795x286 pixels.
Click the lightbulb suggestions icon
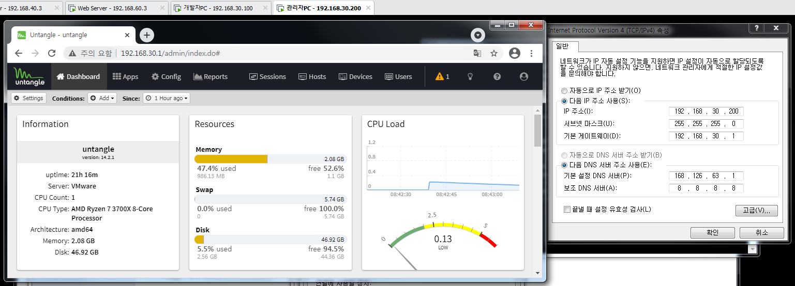(x=470, y=76)
